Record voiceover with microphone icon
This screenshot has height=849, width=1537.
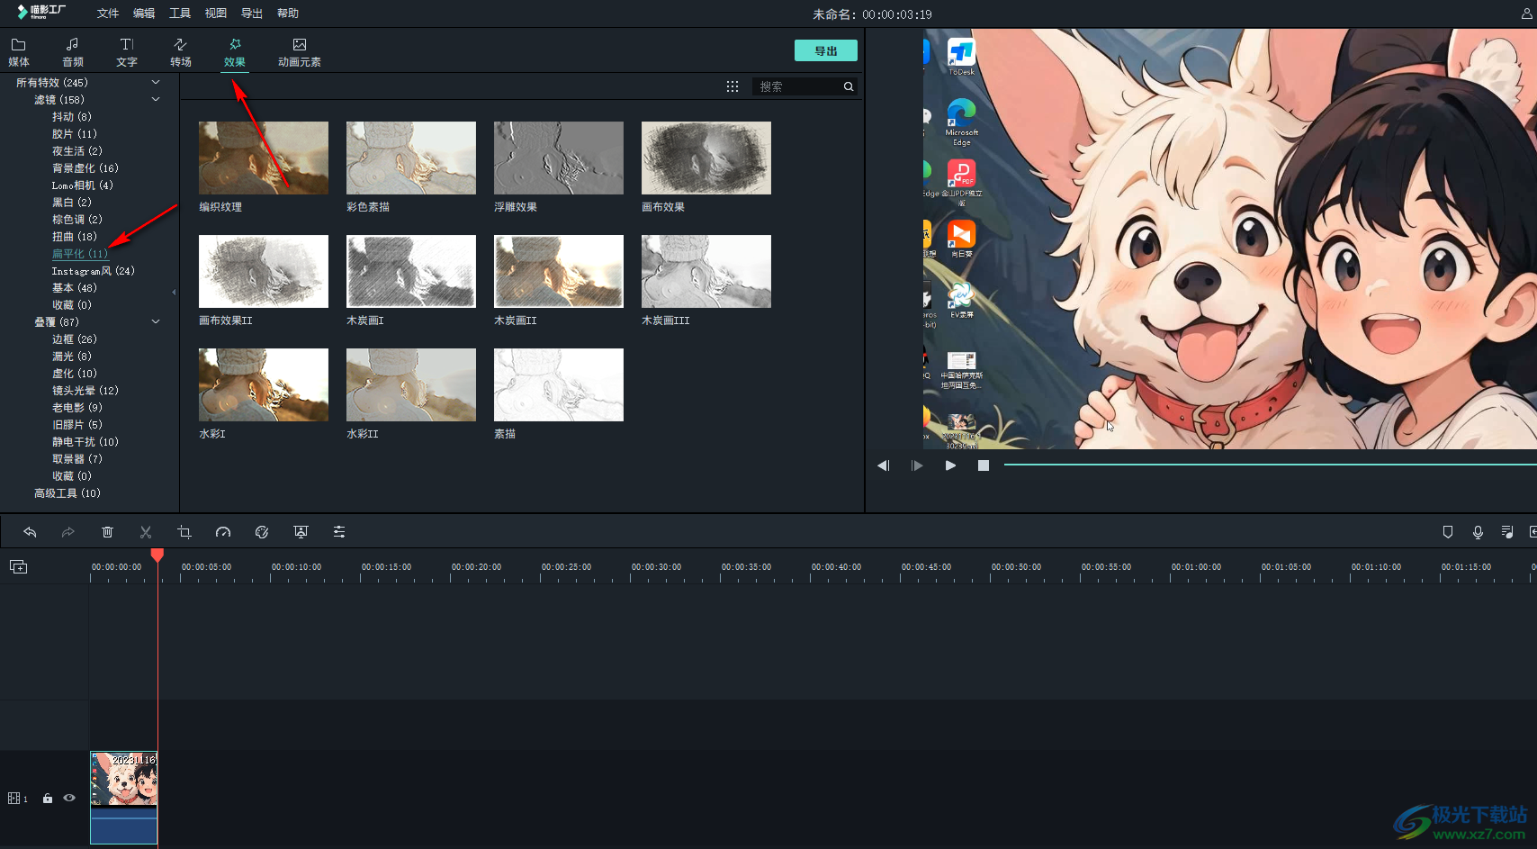pyautogui.click(x=1478, y=532)
